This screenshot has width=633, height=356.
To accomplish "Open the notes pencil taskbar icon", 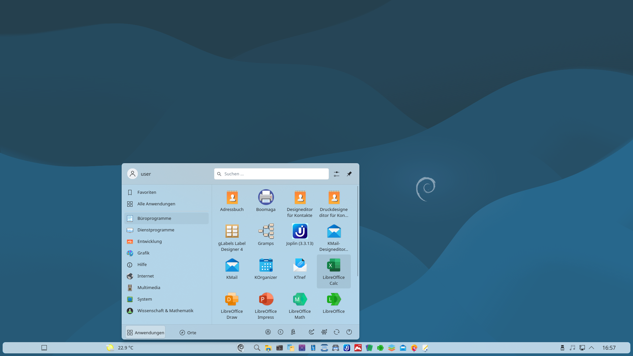I will pyautogui.click(x=425, y=347).
